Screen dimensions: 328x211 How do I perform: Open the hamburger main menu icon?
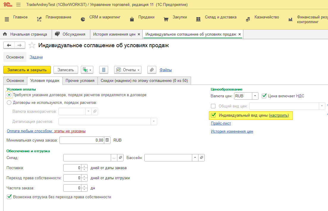tap(18, 5)
